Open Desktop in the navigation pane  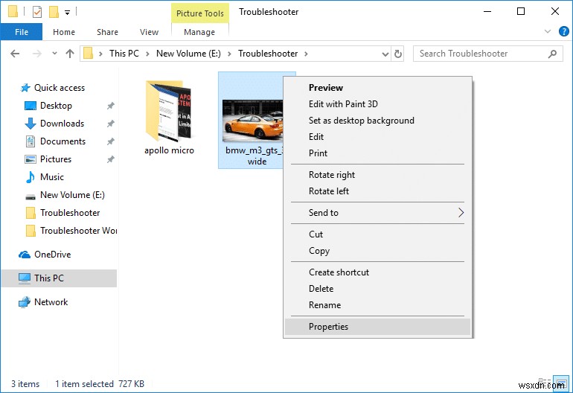(56, 106)
